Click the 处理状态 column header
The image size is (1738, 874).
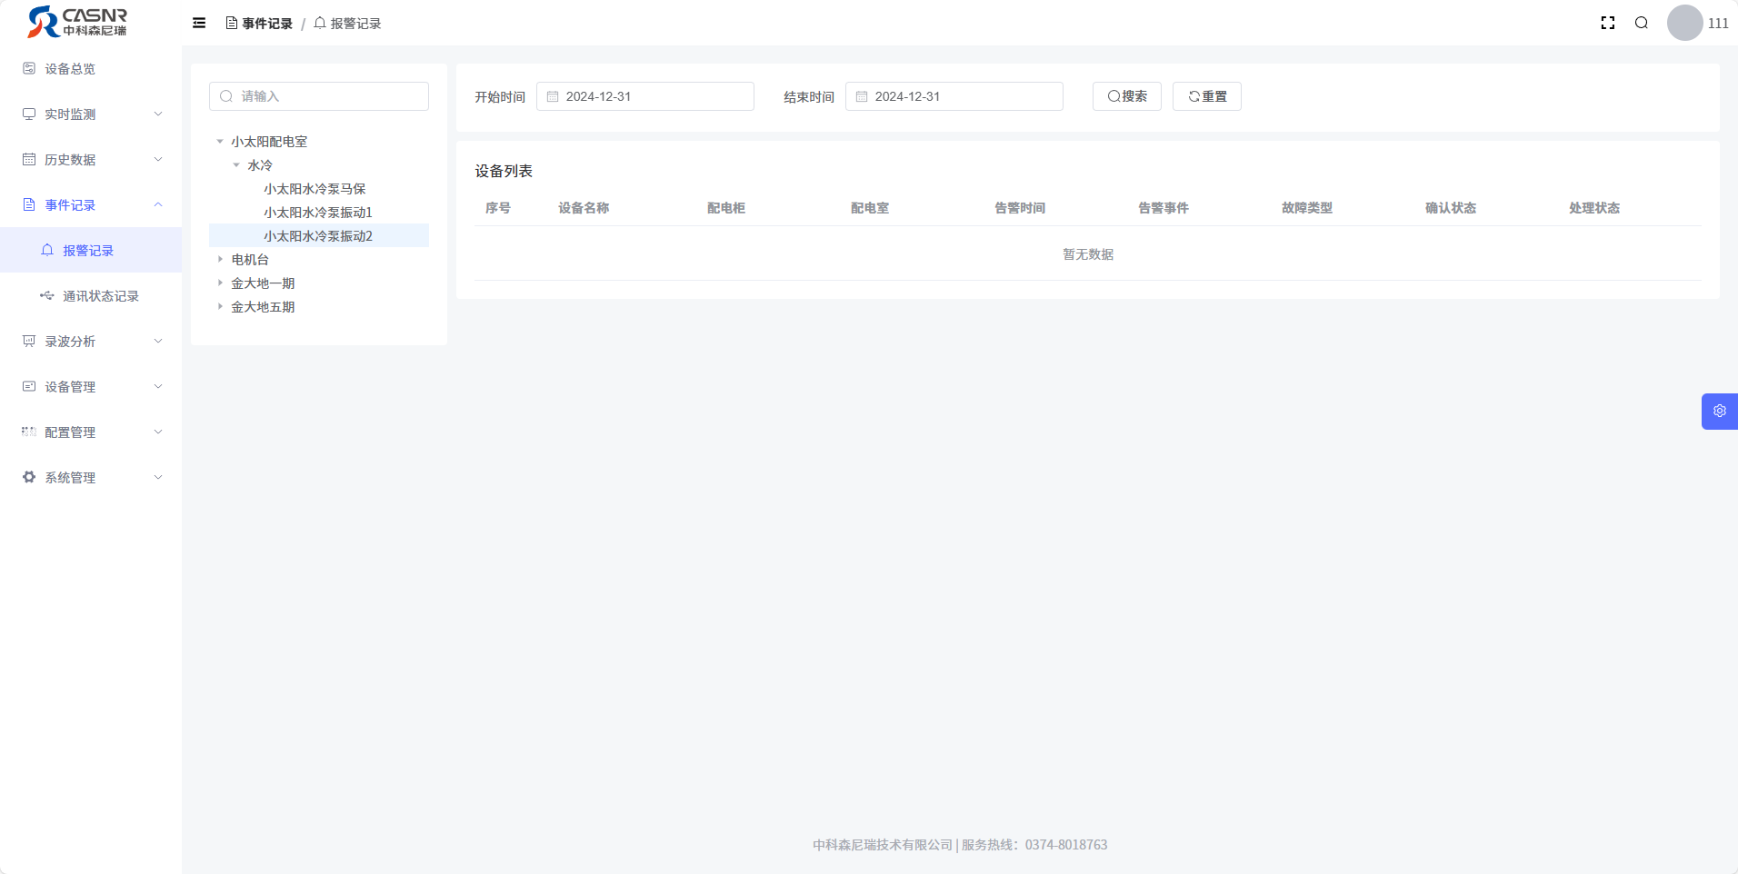[x=1594, y=208]
